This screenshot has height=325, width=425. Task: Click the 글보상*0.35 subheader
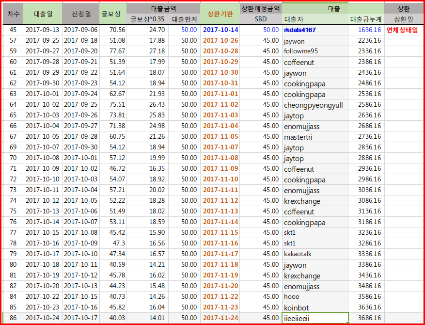click(147, 19)
